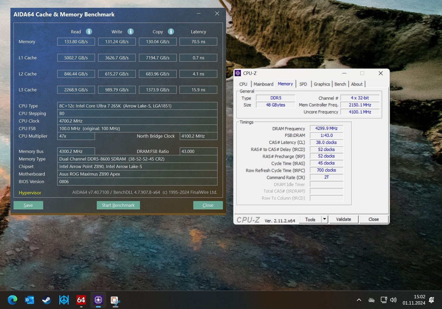Open Microsoft Edge from the taskbar

tap(12, 300)
